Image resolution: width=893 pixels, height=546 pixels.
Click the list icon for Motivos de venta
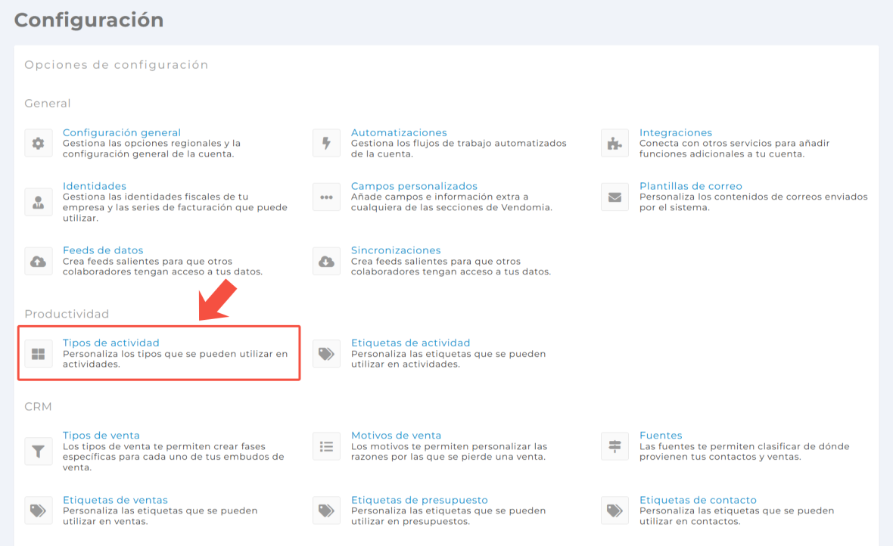(x=327, y=446)
